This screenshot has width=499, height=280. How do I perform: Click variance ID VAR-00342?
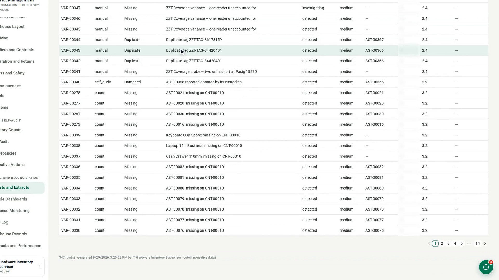(71, 61)
